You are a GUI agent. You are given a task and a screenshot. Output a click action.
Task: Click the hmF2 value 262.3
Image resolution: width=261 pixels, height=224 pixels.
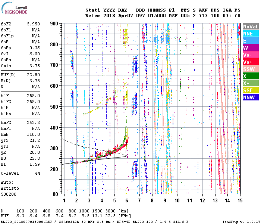34,123
